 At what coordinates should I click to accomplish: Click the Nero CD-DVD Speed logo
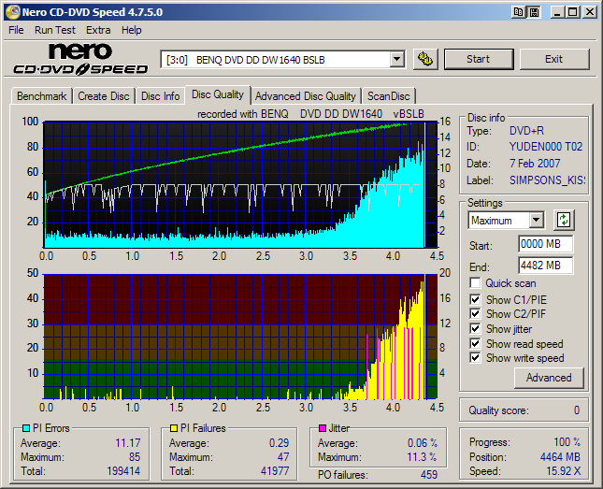point(80,59)
